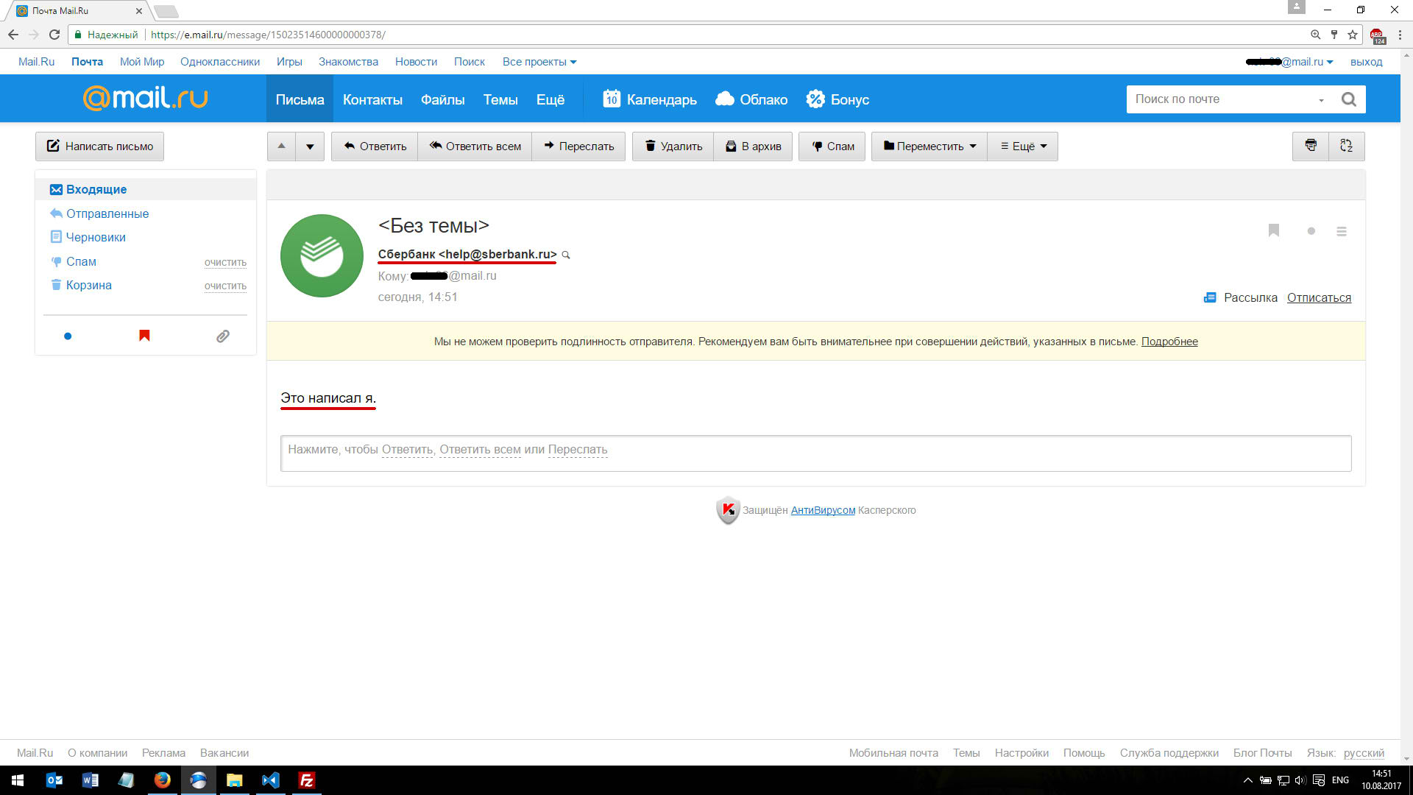Click the Отписаться link

[x=1319, y=297]
